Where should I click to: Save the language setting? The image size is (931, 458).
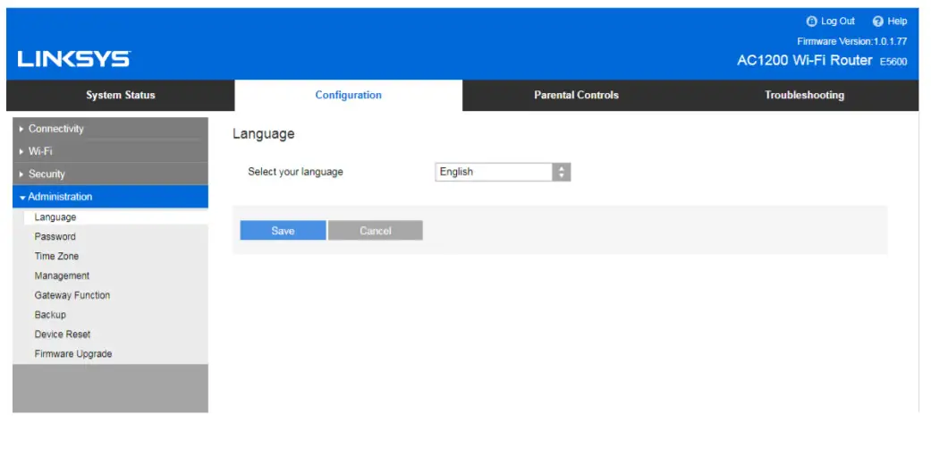tap(283, 231)
